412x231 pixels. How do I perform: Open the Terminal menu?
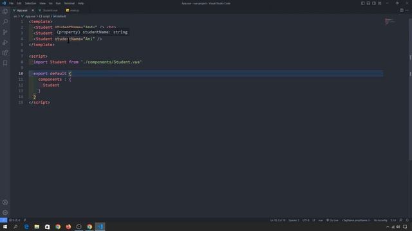70,3
